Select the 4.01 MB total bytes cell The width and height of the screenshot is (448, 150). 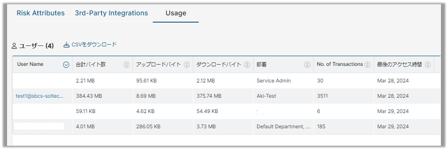coord(103,126)
